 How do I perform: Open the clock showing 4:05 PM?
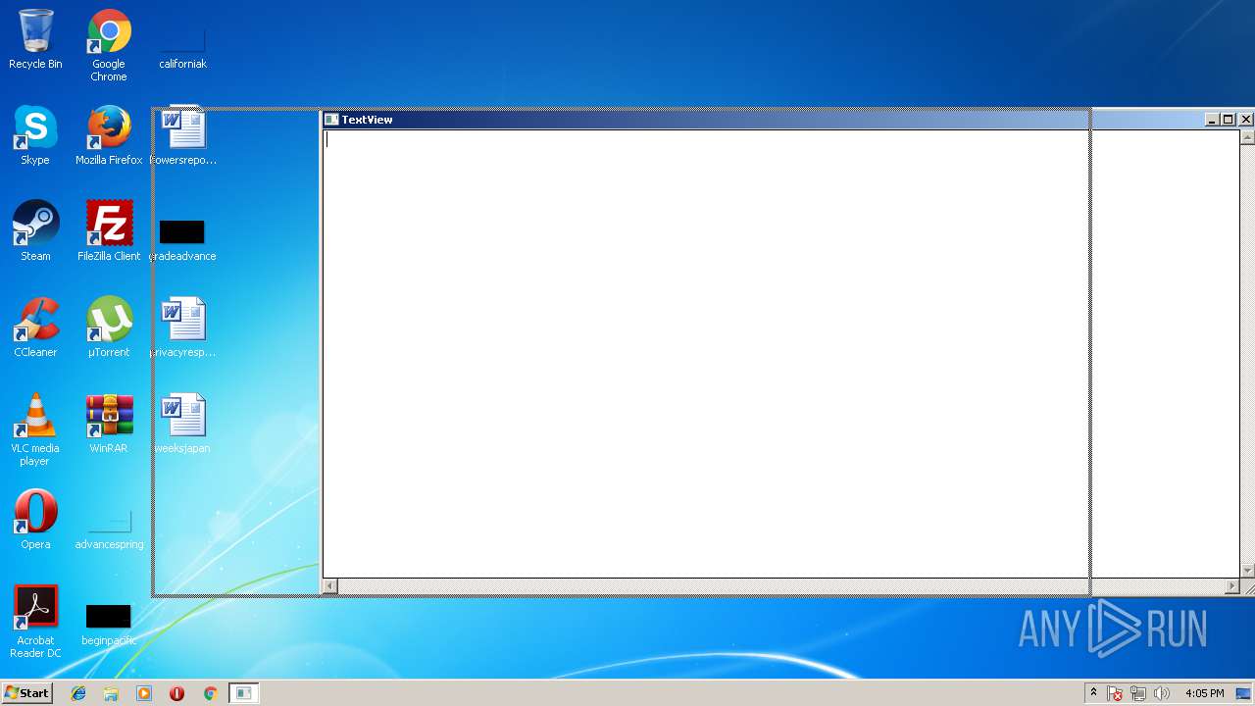pyautogui.click(x=1204, y=693)
